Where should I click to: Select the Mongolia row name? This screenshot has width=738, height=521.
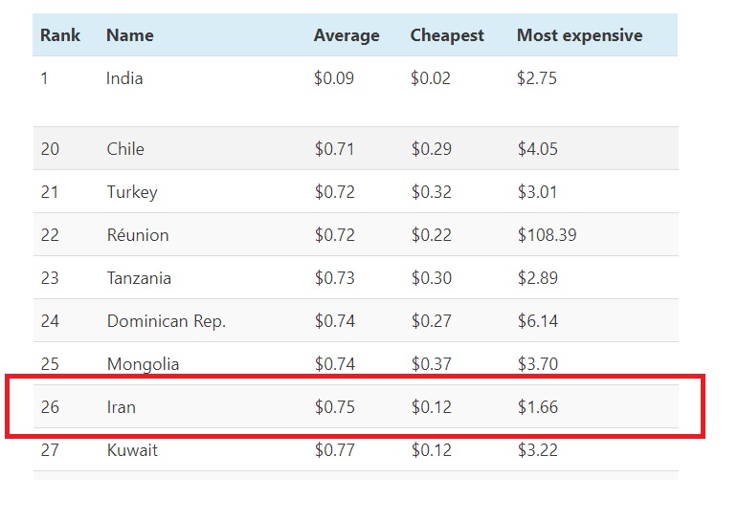click(143, 364)
